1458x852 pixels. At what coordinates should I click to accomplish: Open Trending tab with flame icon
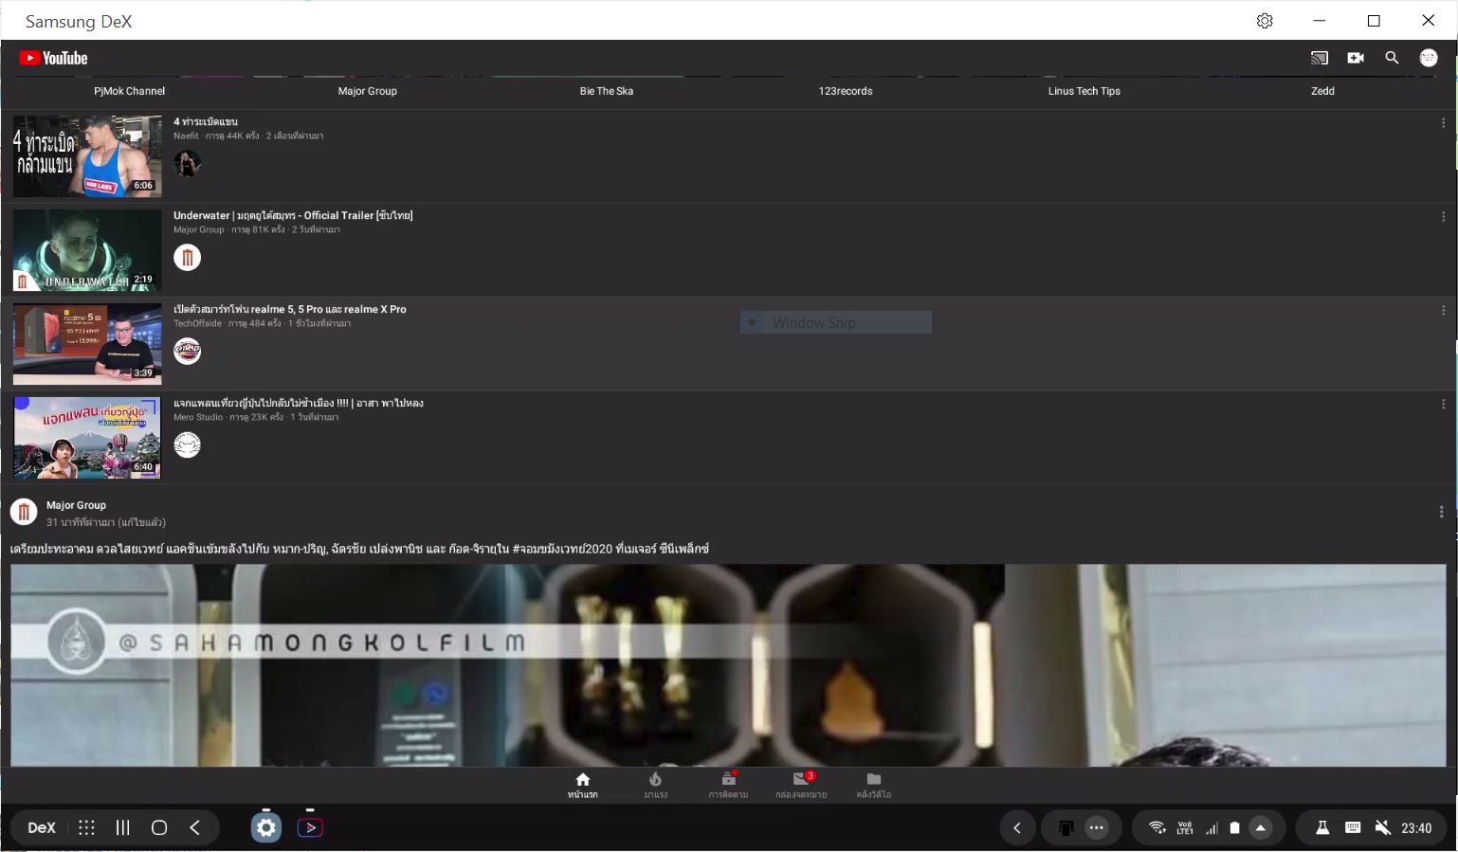coord(655,786)
